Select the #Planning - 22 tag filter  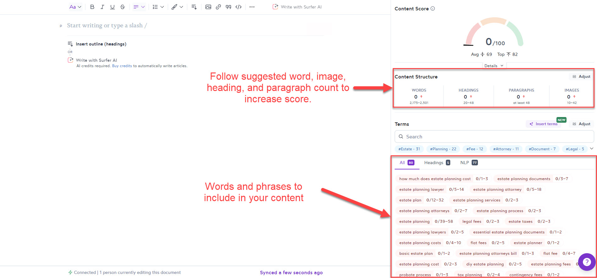coord(443,149)
